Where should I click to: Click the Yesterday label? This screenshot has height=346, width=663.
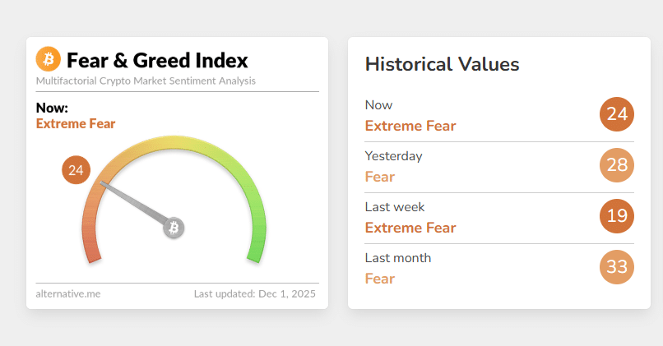coord(393,156)
